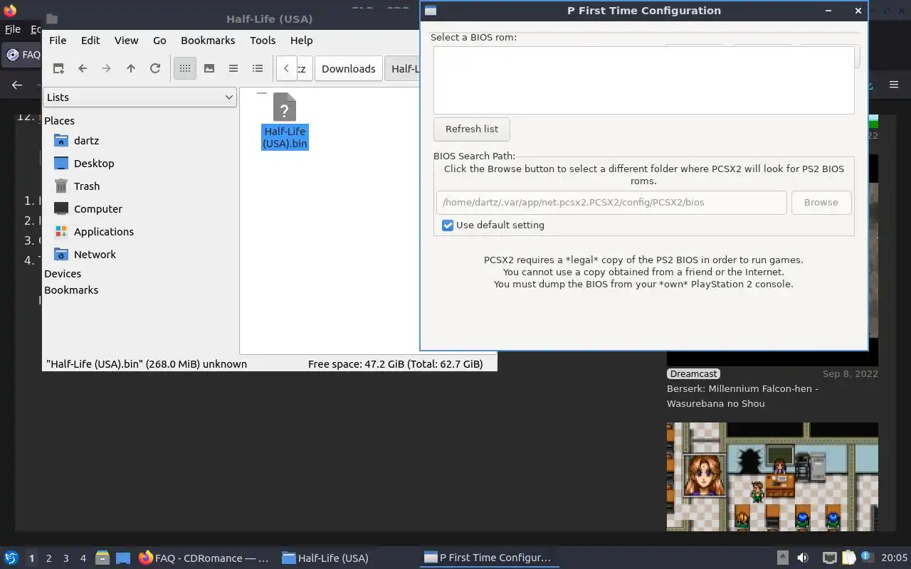The height and width of the screenshot is (569, 911).
Task: Open volume control in system tray
Action: pyautogui.click(x=803, y=558)
